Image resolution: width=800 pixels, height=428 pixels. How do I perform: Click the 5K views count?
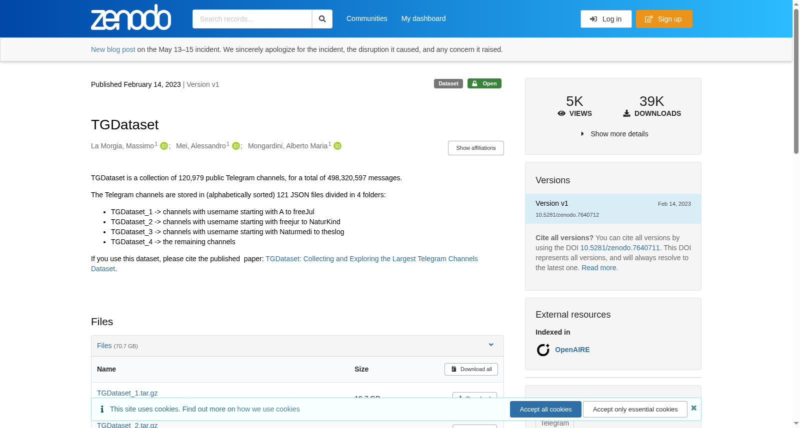point(574,101)
